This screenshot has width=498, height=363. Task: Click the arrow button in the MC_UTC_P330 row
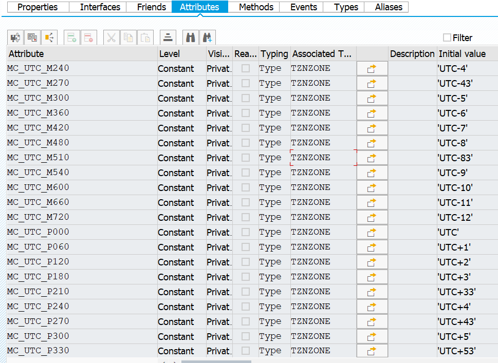click(372, 351)
